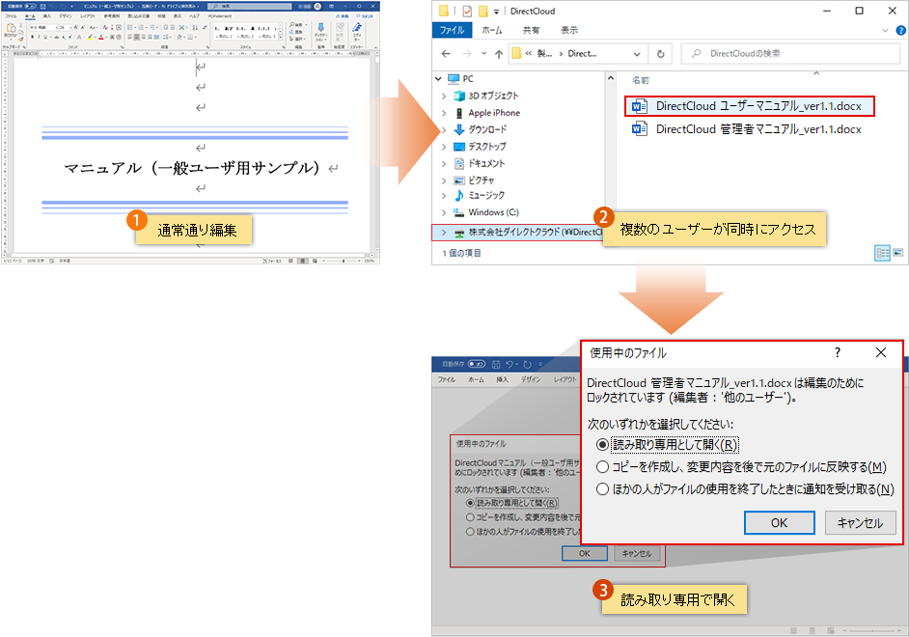Switch to details view icon in Explorer's status bar
Image resolution: width=909 pixels, height=637 pixels.
(x=882, y=253)
